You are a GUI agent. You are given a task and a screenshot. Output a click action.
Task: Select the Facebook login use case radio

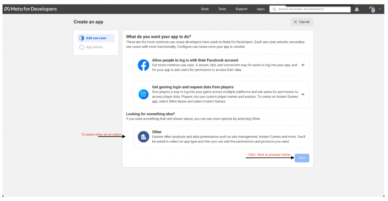(129, 65)
